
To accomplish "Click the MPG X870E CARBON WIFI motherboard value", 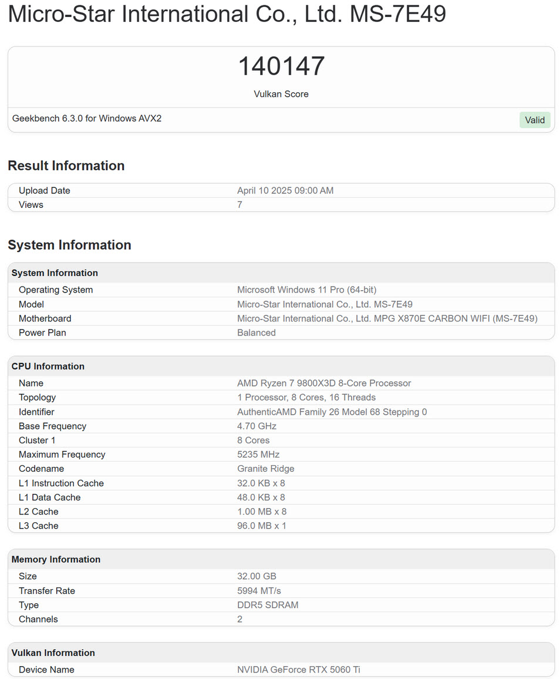I will click(387, 319).
